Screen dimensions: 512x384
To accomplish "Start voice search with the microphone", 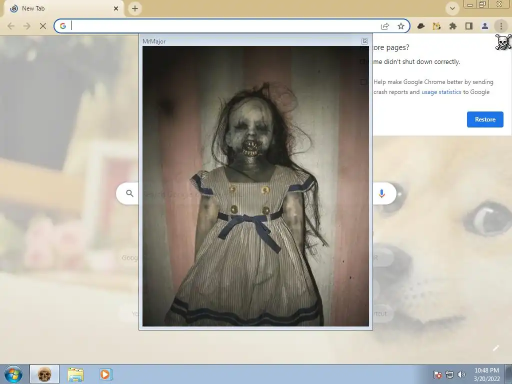I will point(381,193).
